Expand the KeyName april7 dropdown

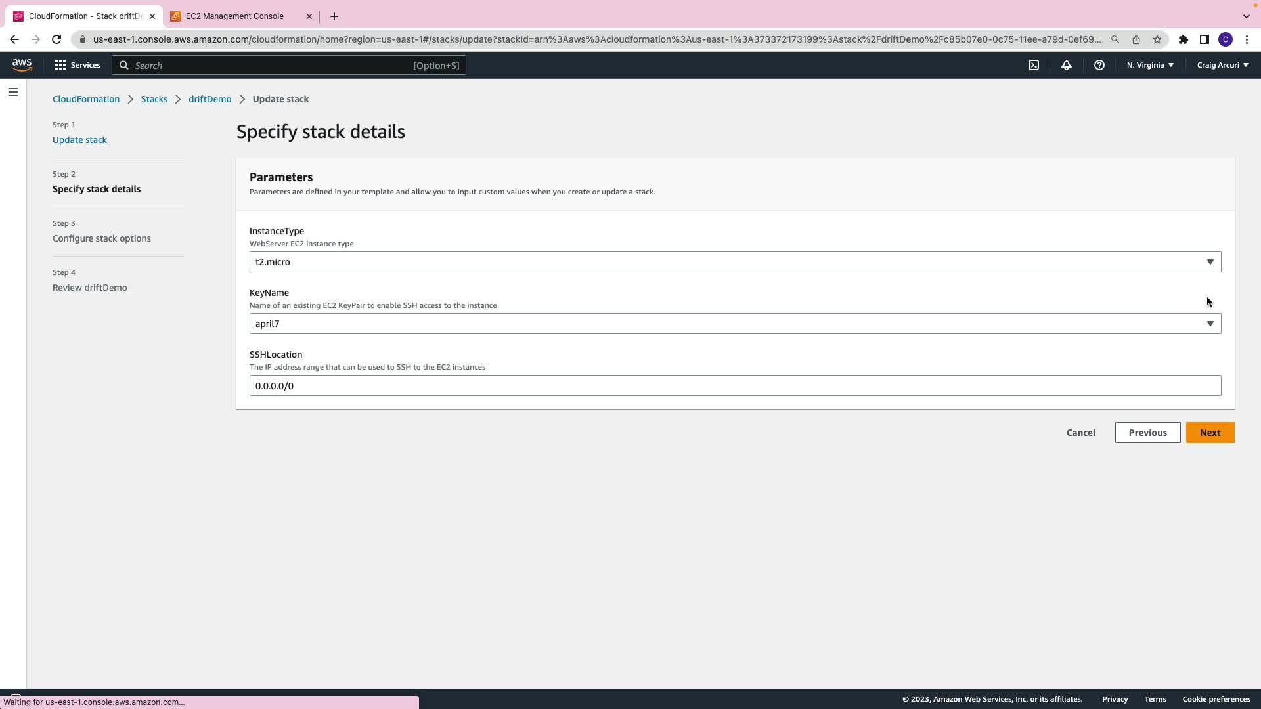pyautogui.click(x=734, y=324)
